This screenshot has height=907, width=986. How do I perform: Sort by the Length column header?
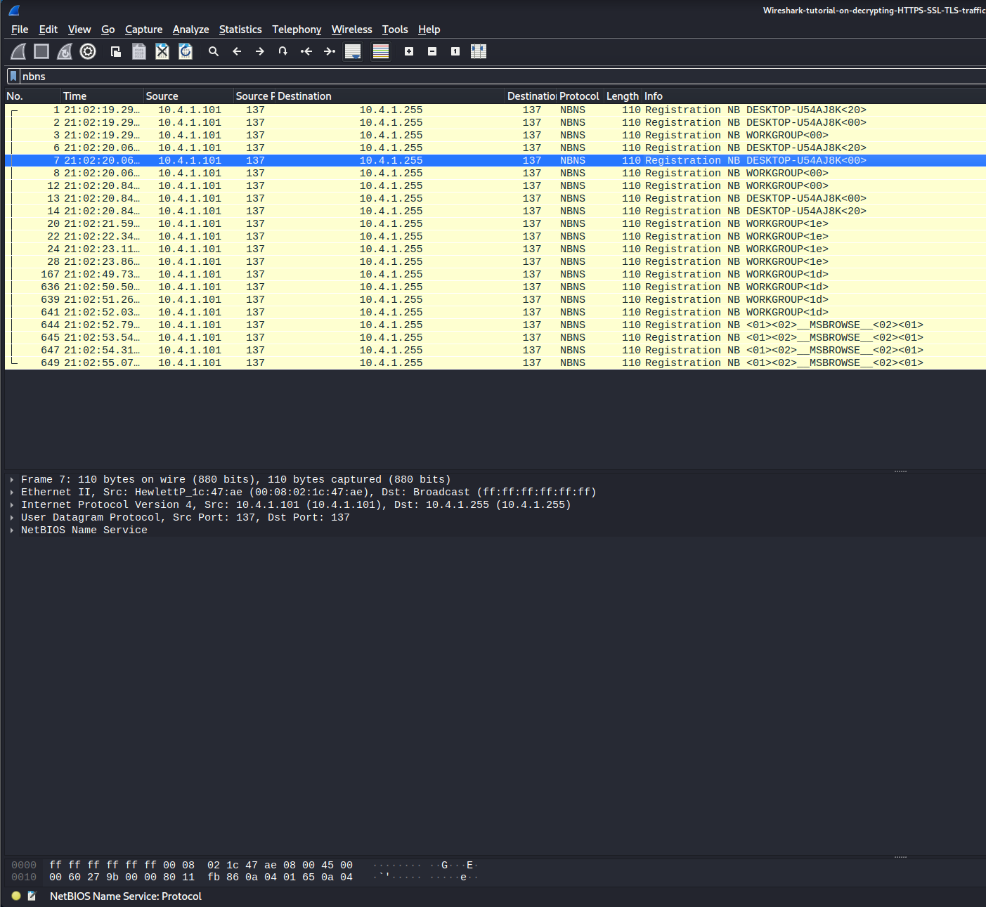(x=623, y=96)
